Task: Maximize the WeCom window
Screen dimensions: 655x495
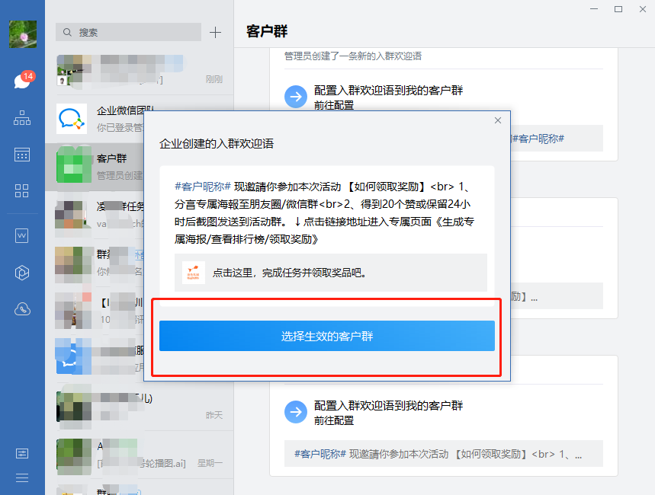Action: 618,9
